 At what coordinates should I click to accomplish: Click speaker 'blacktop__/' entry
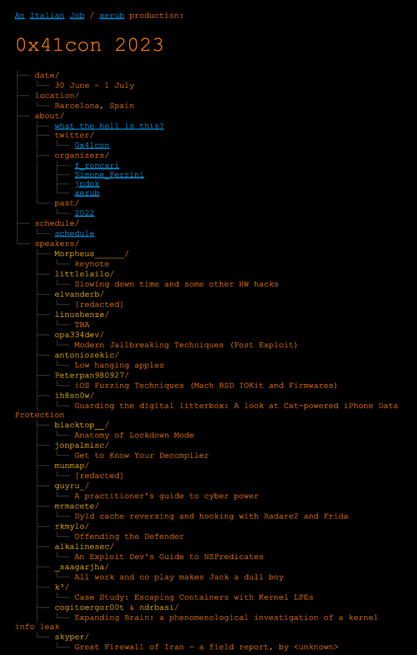[x=82, y=425]
